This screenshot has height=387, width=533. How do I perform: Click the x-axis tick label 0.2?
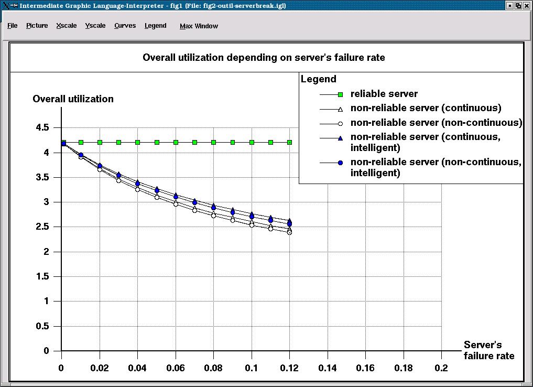pyautogui.click(x=441, y=368)
